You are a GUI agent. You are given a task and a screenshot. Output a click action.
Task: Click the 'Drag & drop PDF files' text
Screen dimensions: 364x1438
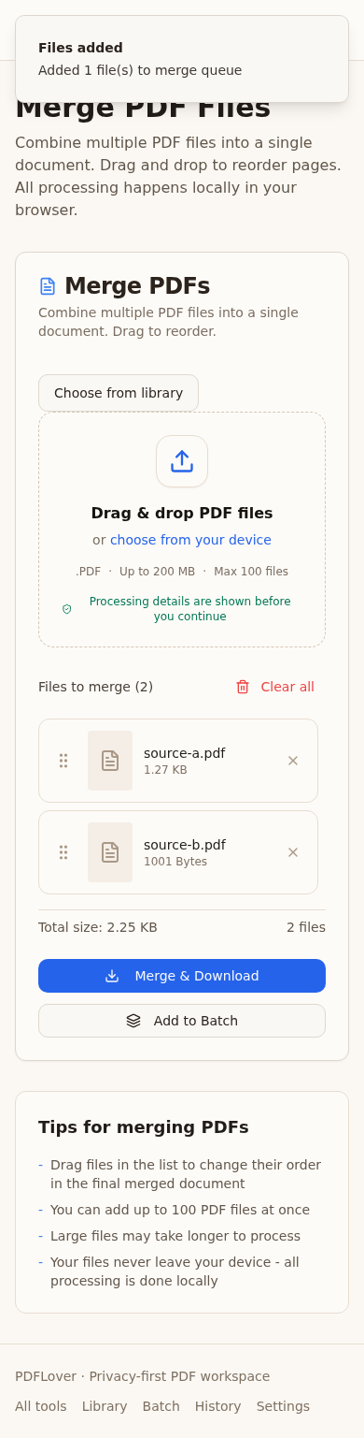182,513
